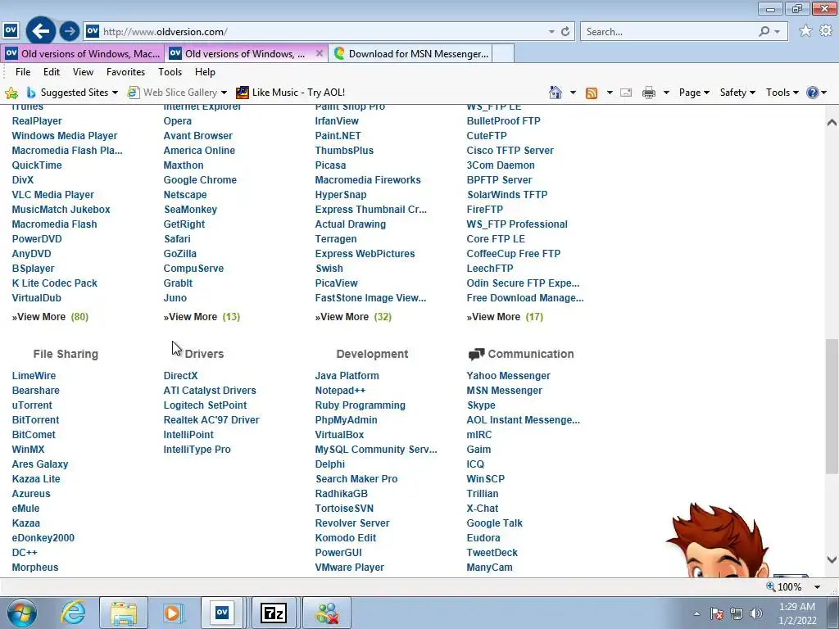Open the File menu
The height and width of the screenshot is (629, 839).
pyautogui.click(x=23, y=72)
